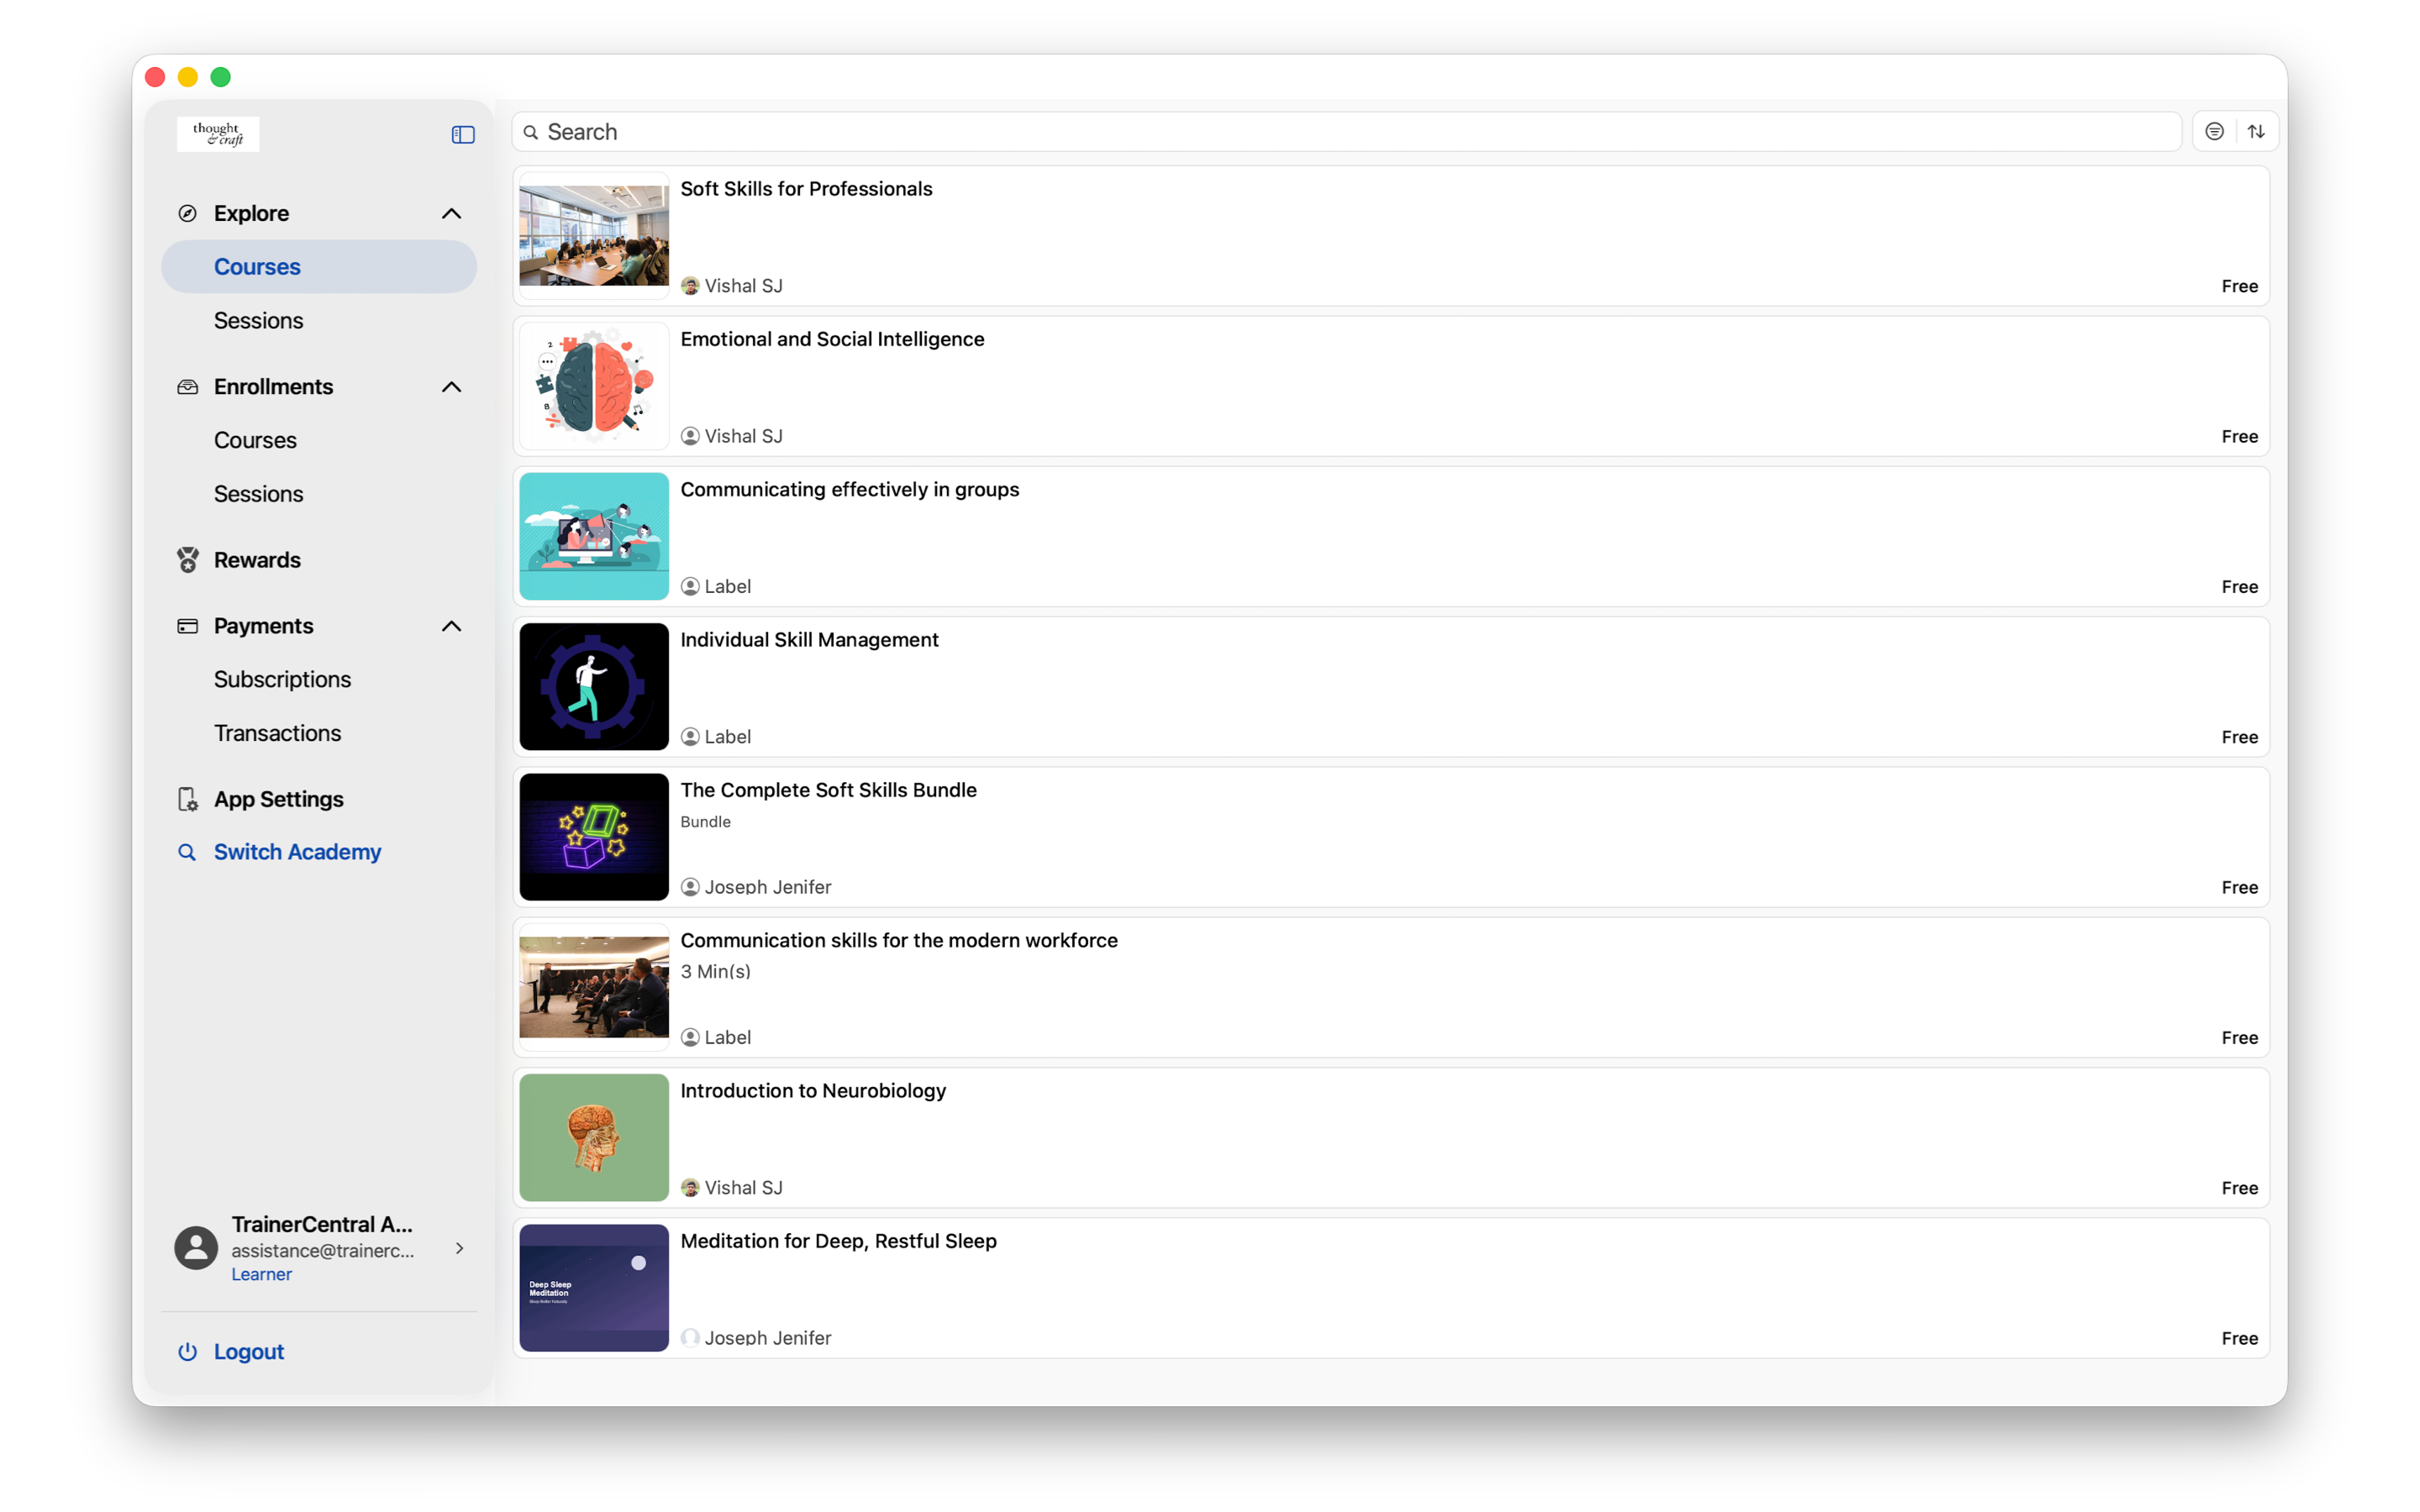Click the Payments card icon
2420x1512 pixels.
pos(187,626)
